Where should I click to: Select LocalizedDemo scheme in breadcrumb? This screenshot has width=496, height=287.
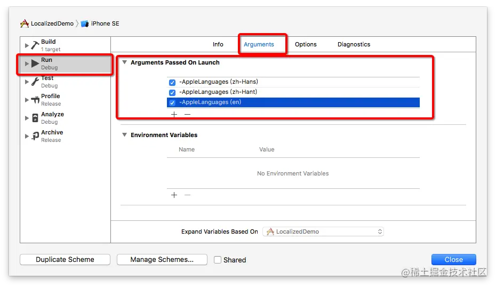(x=52, y=23)
